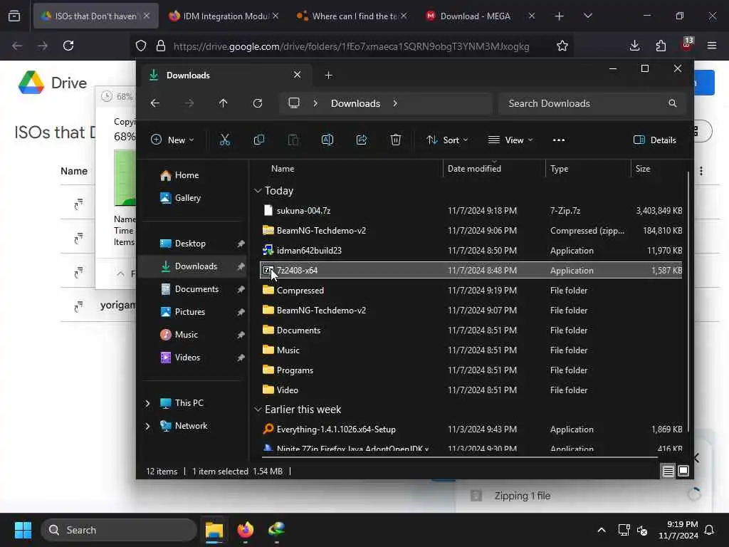Click the Rename icon in Explorer toolbar
This screenshot has width=729, height=547.
pyautogui.click(x=327, y=140)
